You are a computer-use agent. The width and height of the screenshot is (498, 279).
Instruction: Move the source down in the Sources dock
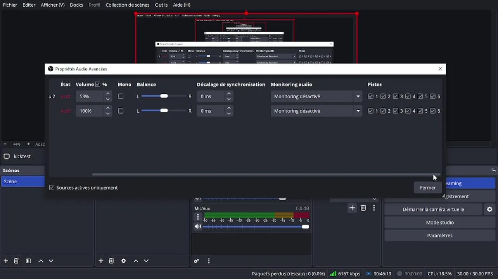(x=146, y=261)
